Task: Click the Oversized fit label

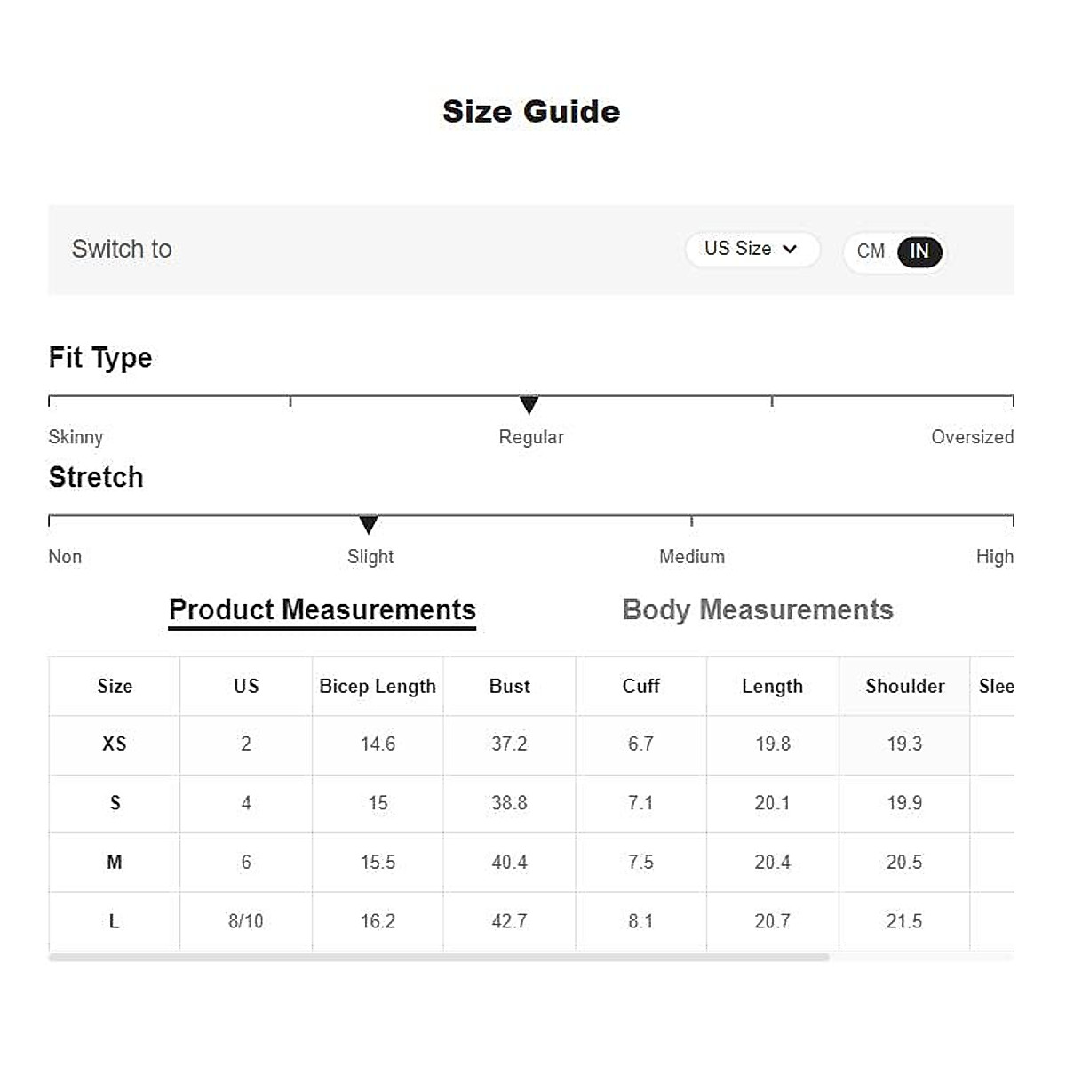Action: 972,437
